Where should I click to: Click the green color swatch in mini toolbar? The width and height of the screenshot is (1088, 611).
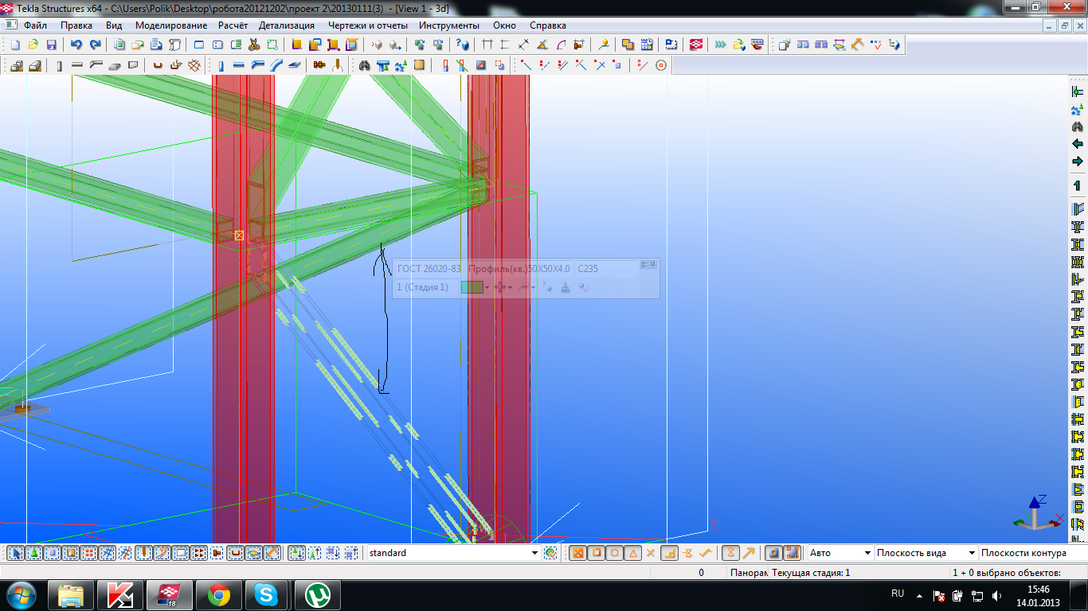[x=472, y=287]
